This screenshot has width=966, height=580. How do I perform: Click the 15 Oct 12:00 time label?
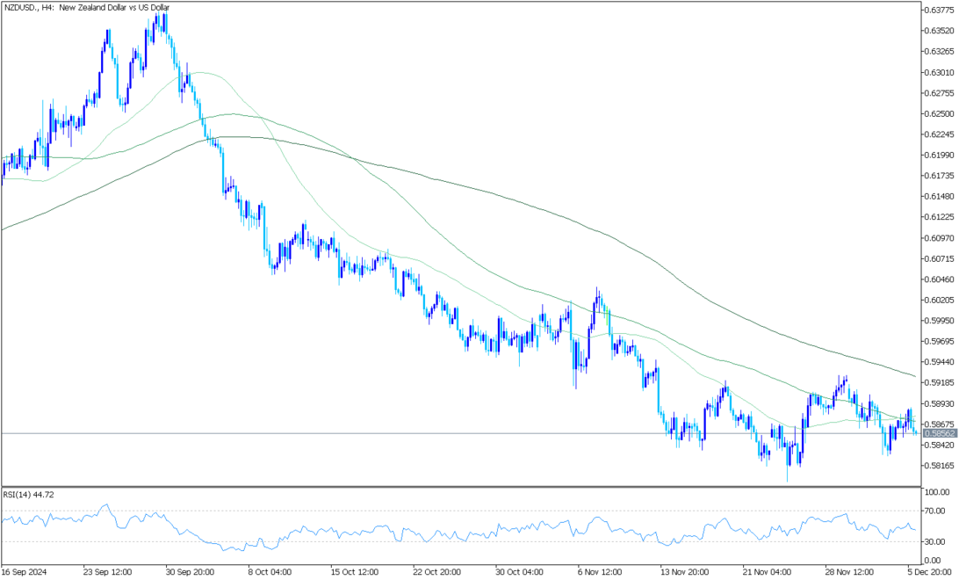[356, 572]
